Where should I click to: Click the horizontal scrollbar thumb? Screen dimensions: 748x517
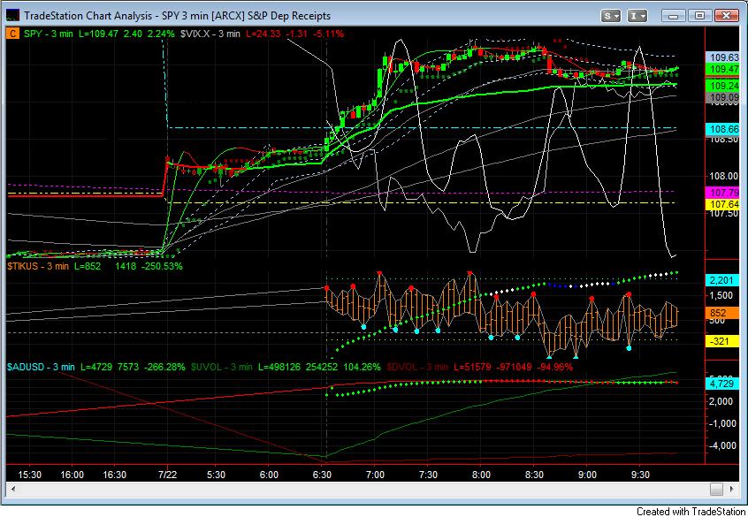(x=716, y=489)
